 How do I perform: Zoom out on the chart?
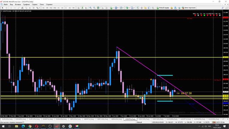(x=94, y=8)
